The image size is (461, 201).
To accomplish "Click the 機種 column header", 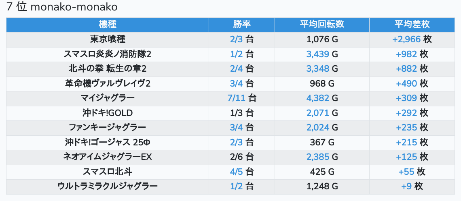I will 107,25.
